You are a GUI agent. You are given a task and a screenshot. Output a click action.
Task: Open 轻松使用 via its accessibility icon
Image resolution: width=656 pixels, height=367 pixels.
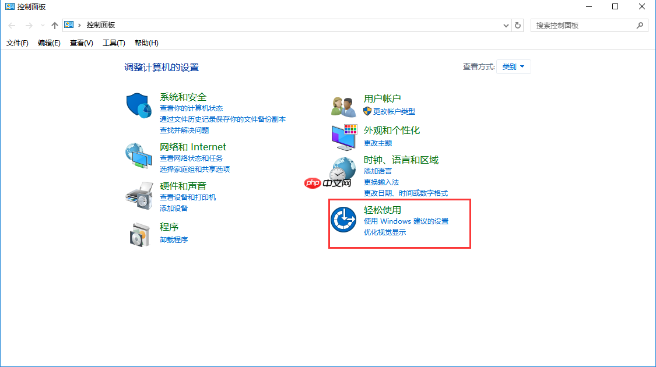[344, 219]
